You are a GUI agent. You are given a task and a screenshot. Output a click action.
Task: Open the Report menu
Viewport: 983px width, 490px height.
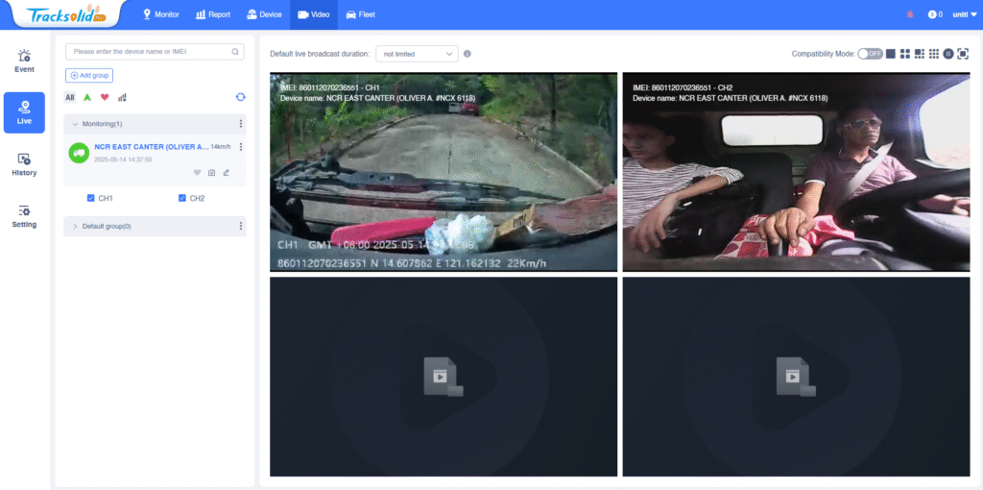tap(214, 14)
